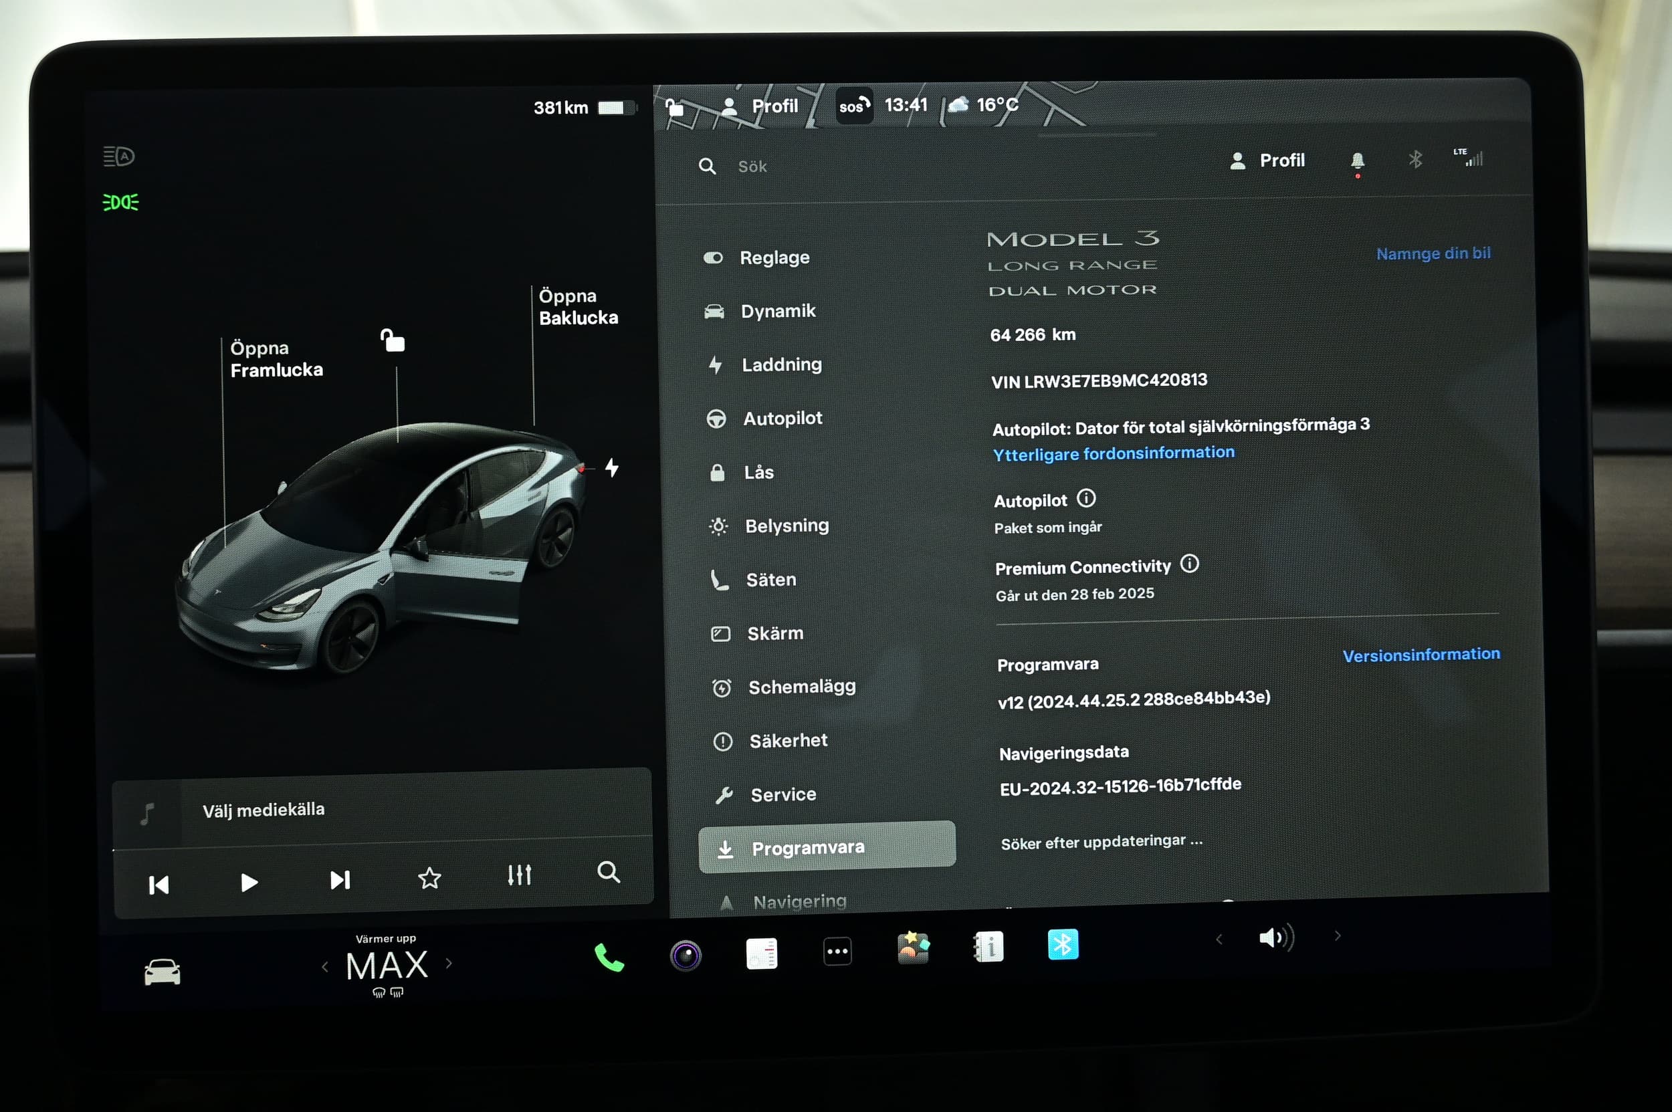Increase temperature with right chevron

pos(448,963)
